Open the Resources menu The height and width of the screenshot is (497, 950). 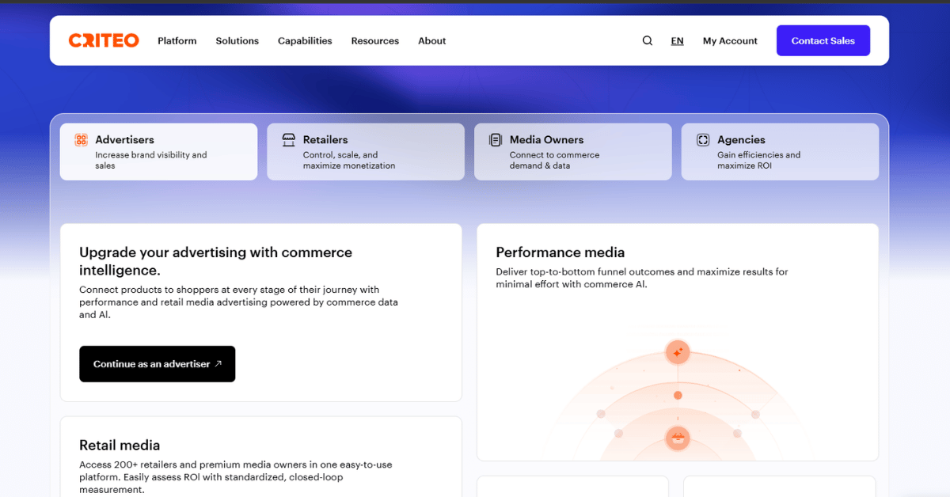pos(375,40)
